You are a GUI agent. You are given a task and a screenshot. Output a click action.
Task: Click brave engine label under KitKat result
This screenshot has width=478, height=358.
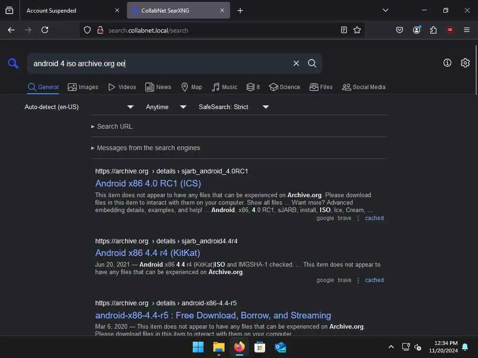[x=344, y=280]
